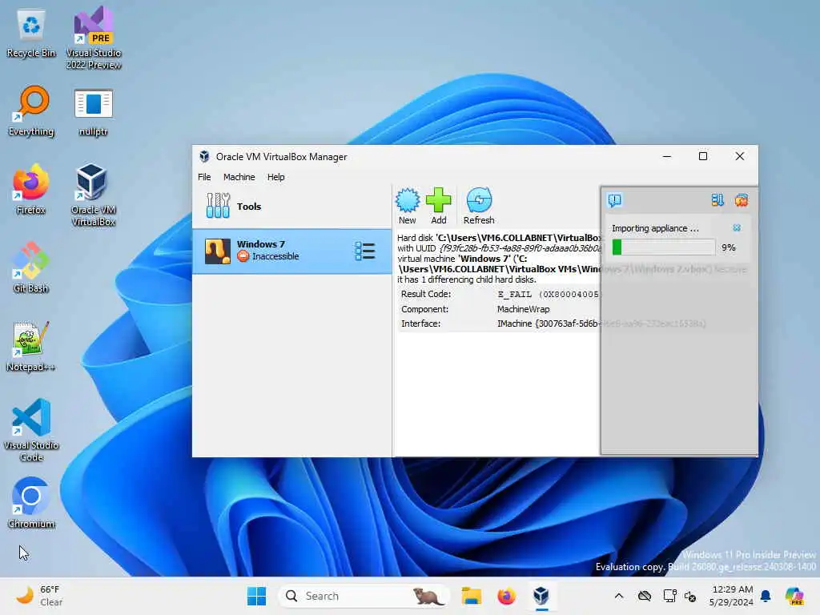Open the Help menu
This screenshot has width=820, height=615.
pos(275,177)
